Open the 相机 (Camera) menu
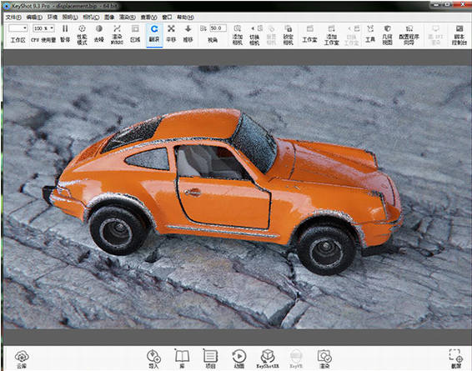Screen dimensions: 472x371 pos(91,18)
